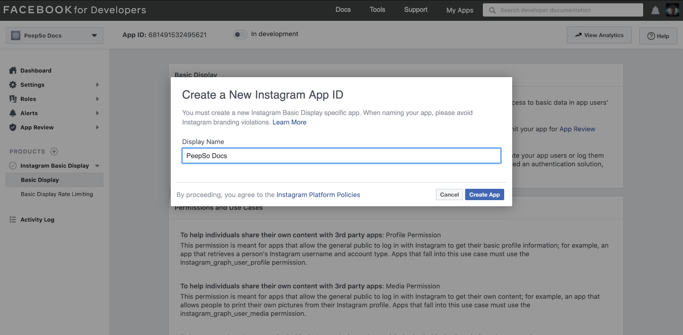Screen dimensions: 683x335
Task: Click the Dashboard home icon
Action: pyautogui.click(x=13, y=71)
